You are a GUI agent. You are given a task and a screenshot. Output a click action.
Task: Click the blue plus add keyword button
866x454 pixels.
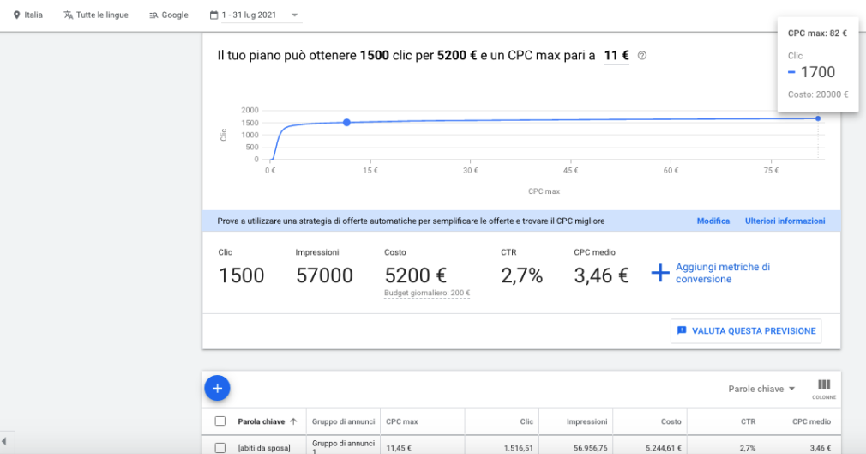(x=217, y=388)
